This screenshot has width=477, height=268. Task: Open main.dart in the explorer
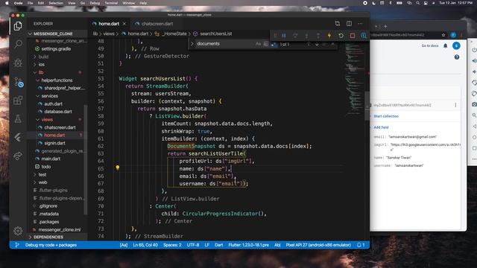(x=51, y=159)
